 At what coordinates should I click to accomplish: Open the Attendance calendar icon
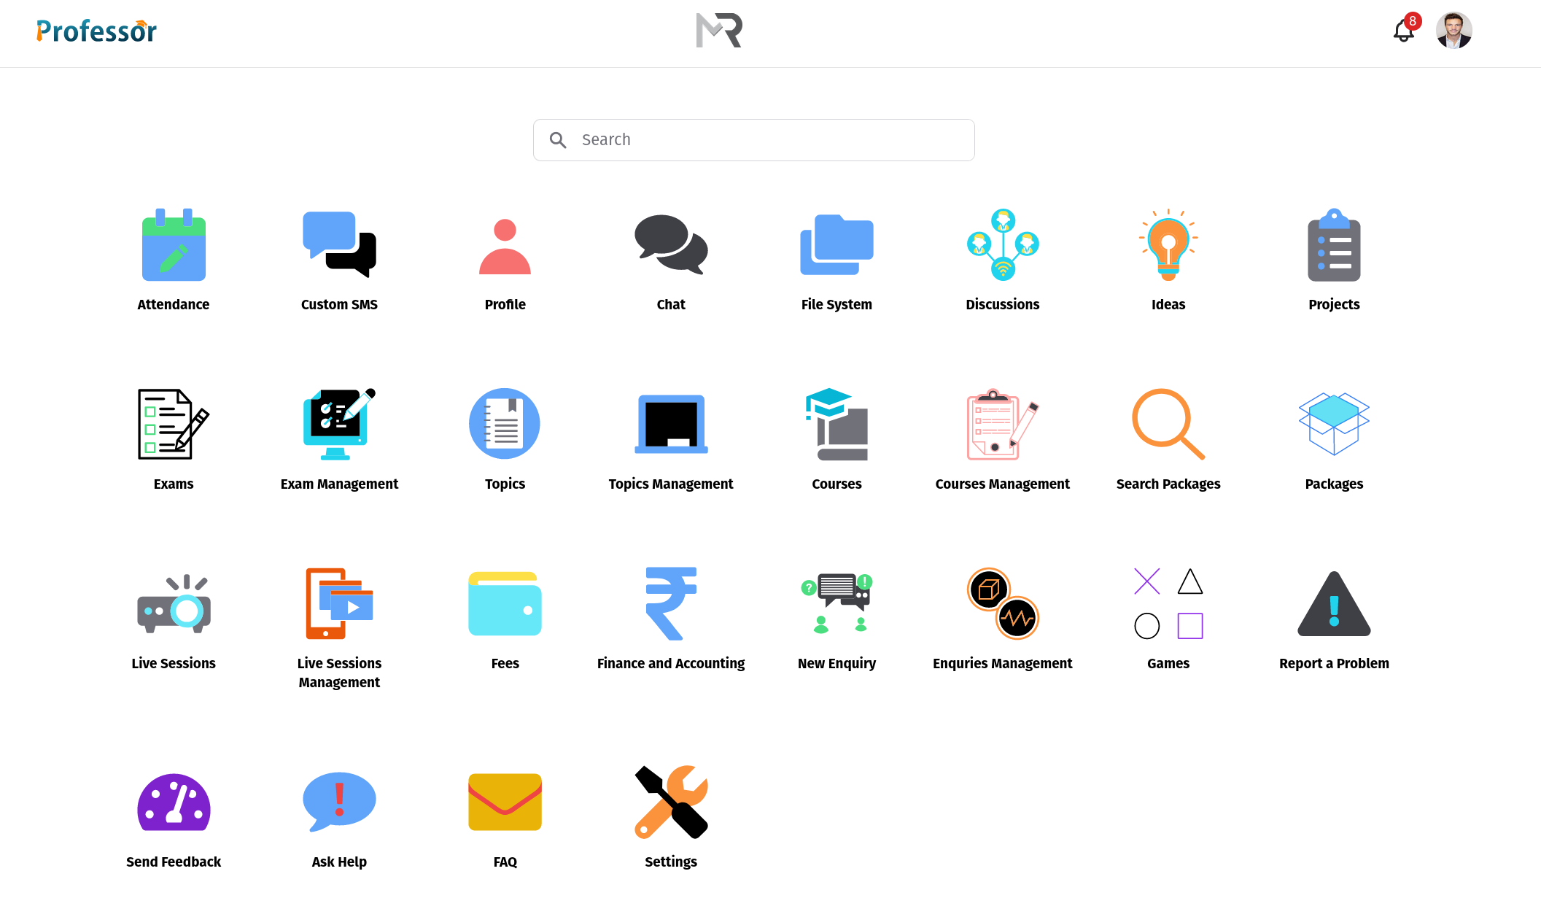(174, 245)
